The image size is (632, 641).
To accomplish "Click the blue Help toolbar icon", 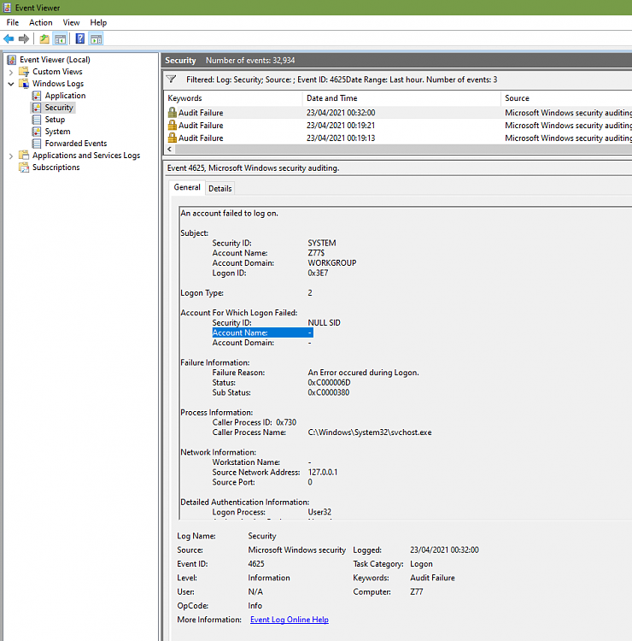I will [80, 38].
